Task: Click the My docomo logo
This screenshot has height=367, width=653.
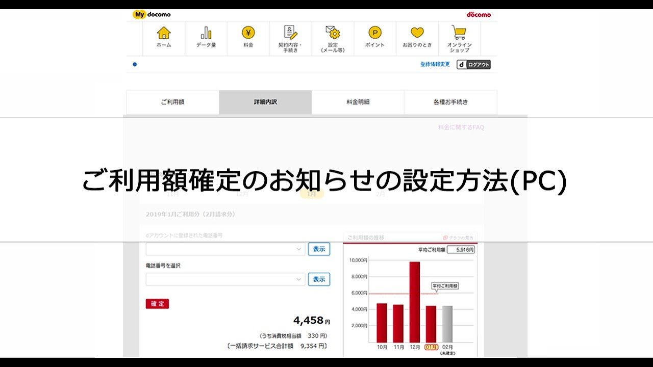Action: click(152, 14)
